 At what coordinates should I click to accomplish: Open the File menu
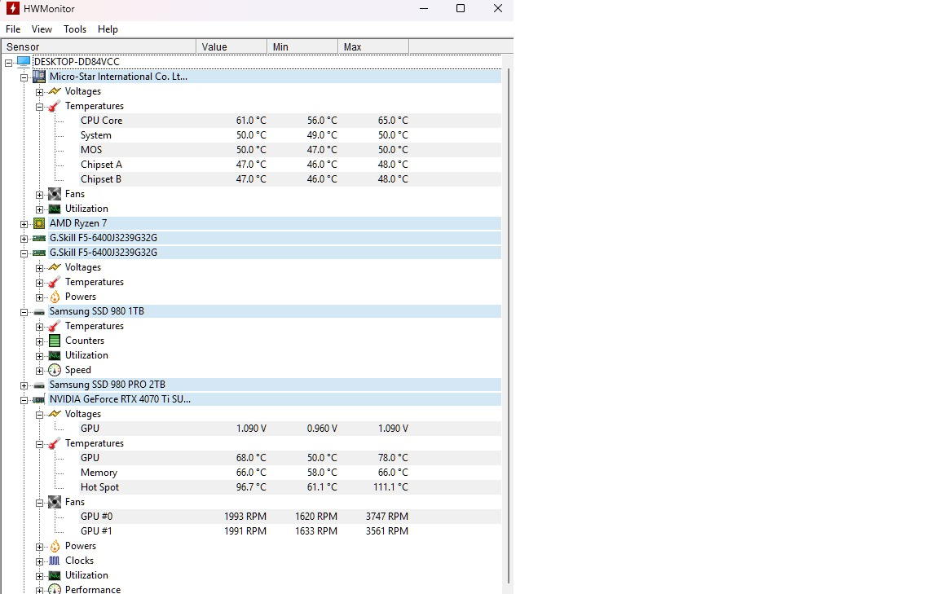click(13, 29)
